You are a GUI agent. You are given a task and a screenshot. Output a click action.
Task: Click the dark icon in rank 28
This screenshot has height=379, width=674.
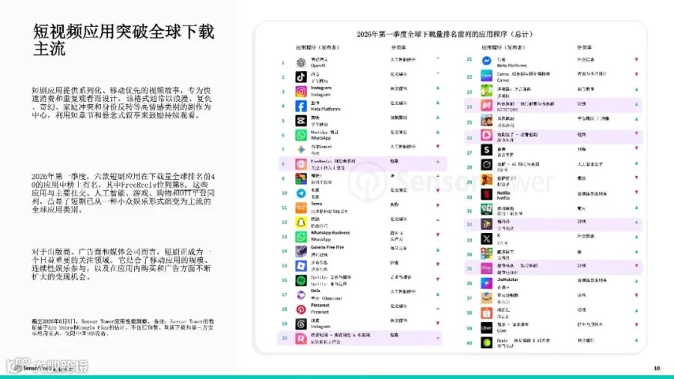[487, 165]
